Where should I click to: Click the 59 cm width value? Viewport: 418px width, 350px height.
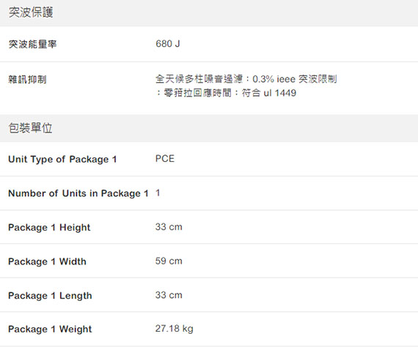pos(169,261)
